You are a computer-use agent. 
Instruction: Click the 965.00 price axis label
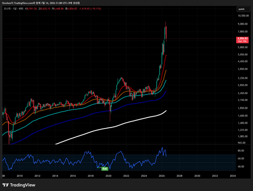[x=242, y=143]
